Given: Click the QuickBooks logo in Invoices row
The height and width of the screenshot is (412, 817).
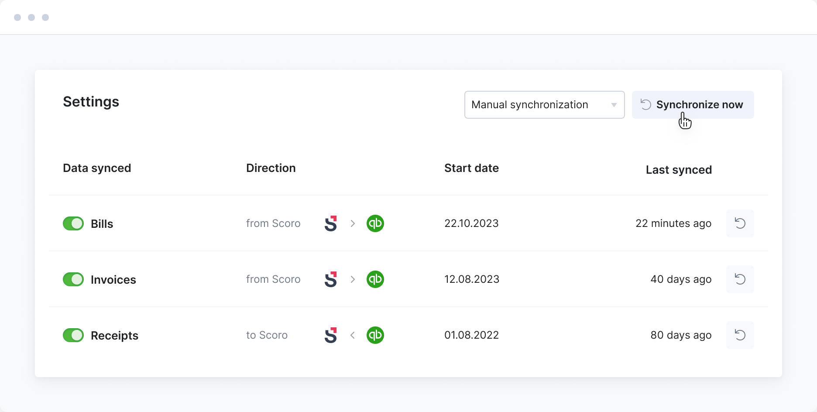Looking at the screenshot, I should click(x=375, y=279).
